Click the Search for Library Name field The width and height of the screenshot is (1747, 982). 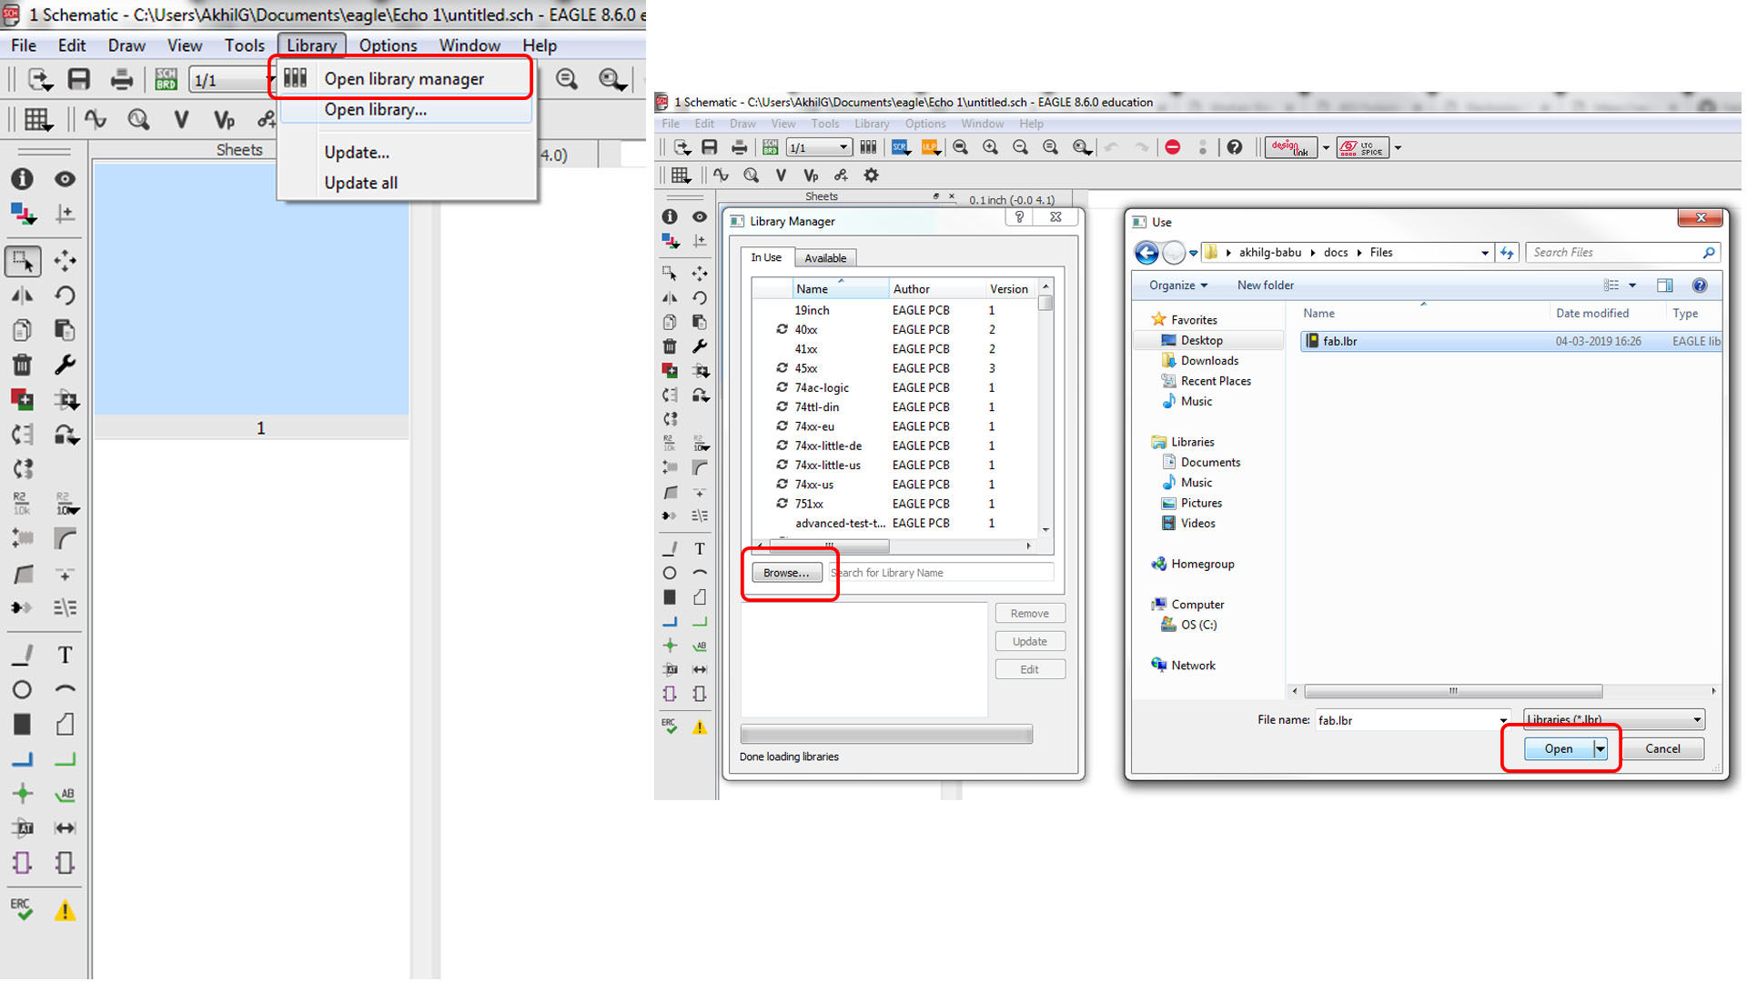(942, 573)
